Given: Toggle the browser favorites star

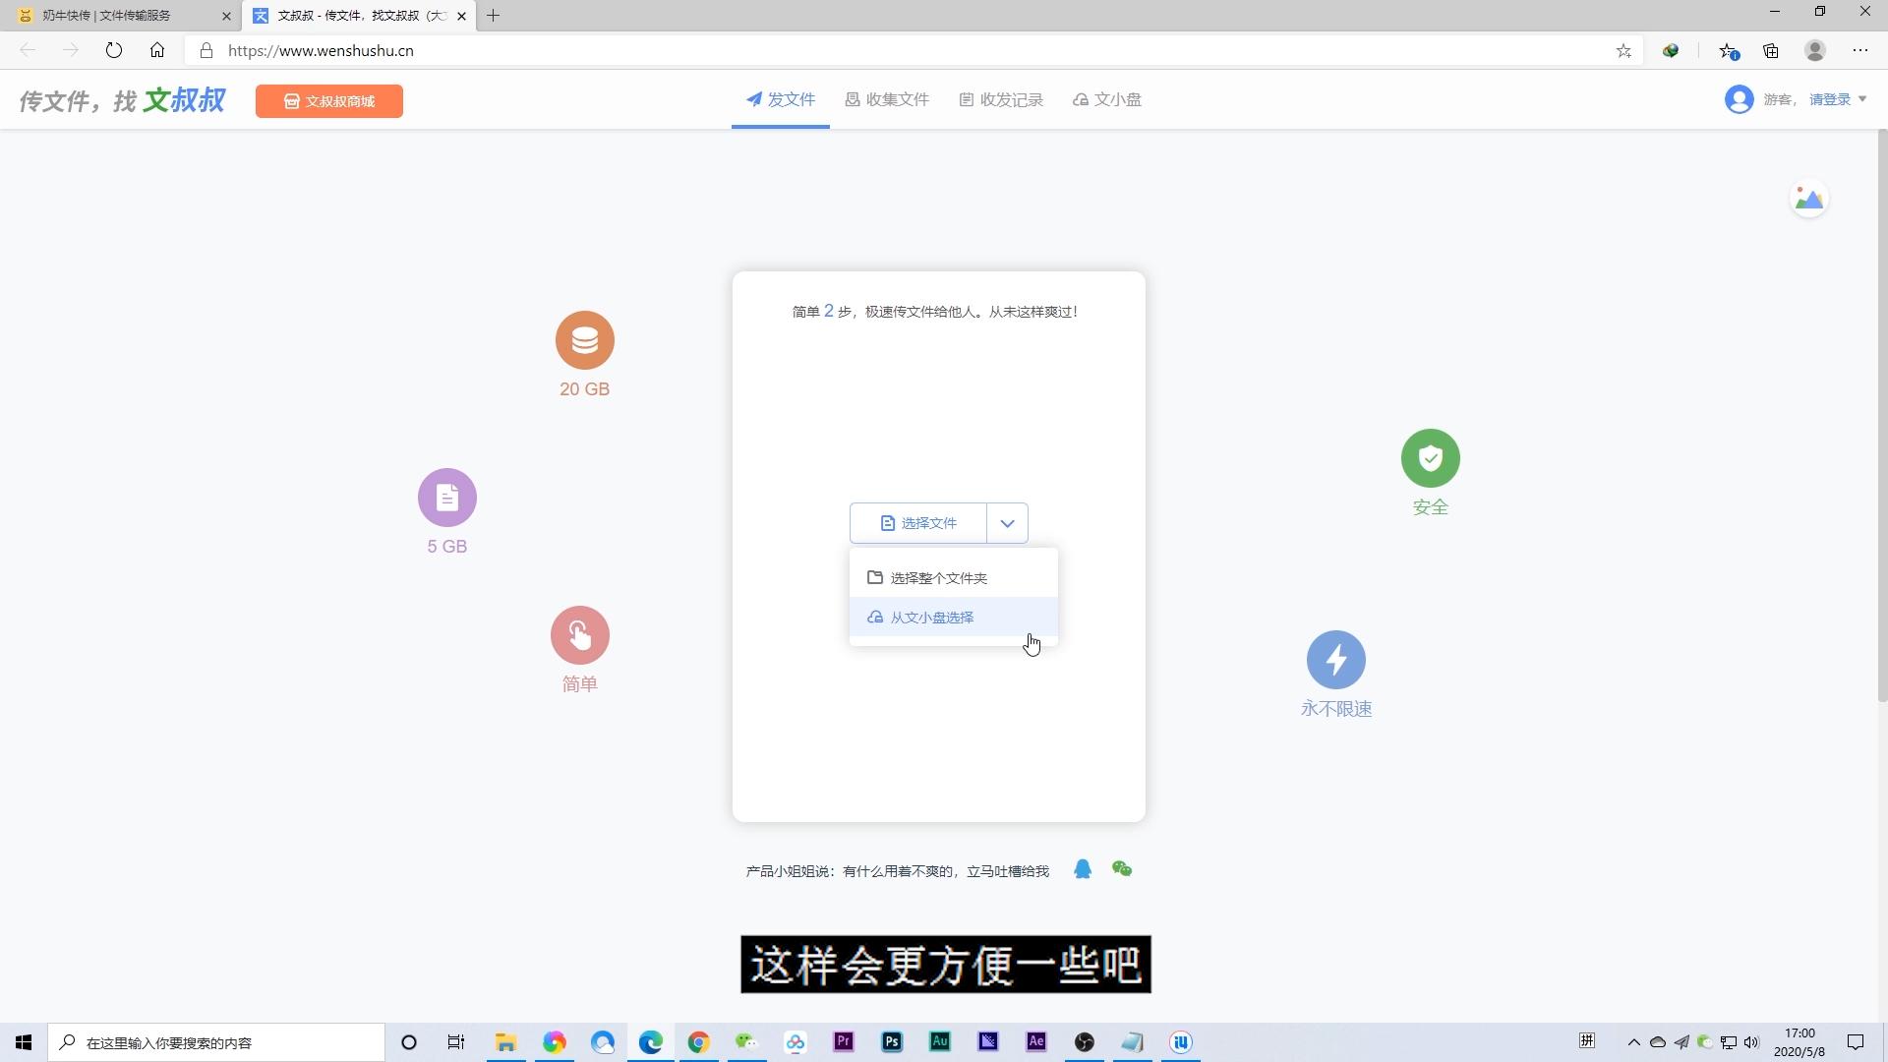Looking at the screenshot, I should (x=1624, y=50).
